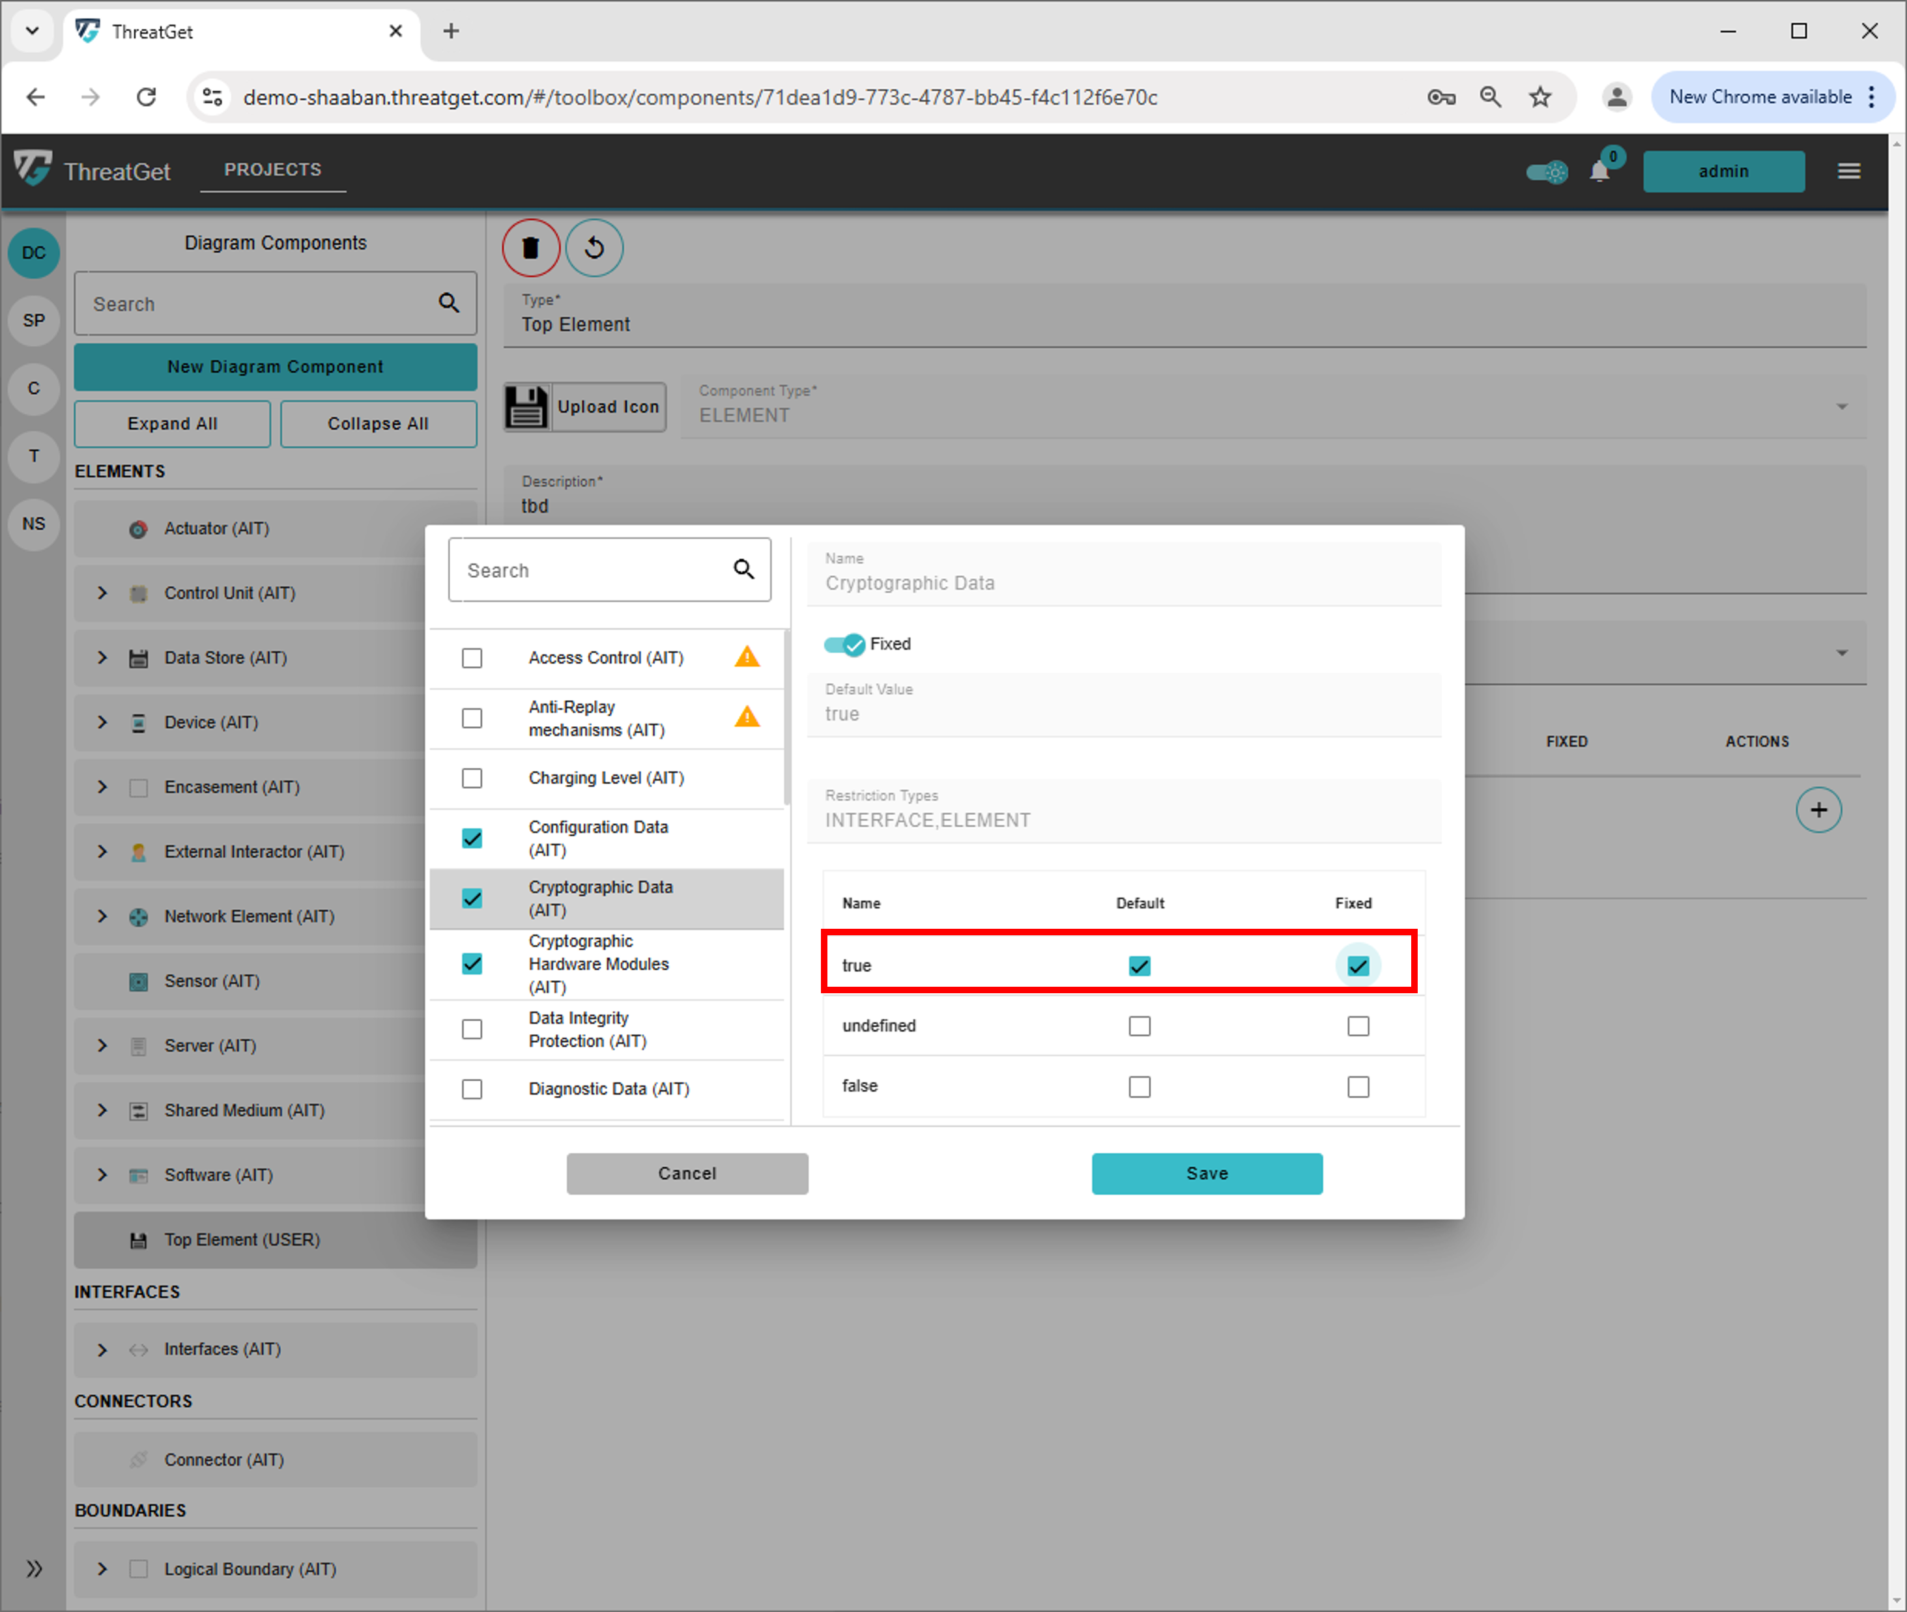Click the notification bell icon
Viewport: 1907px width, 1612px height.
pyautogui.click(x=1600, y=171)
